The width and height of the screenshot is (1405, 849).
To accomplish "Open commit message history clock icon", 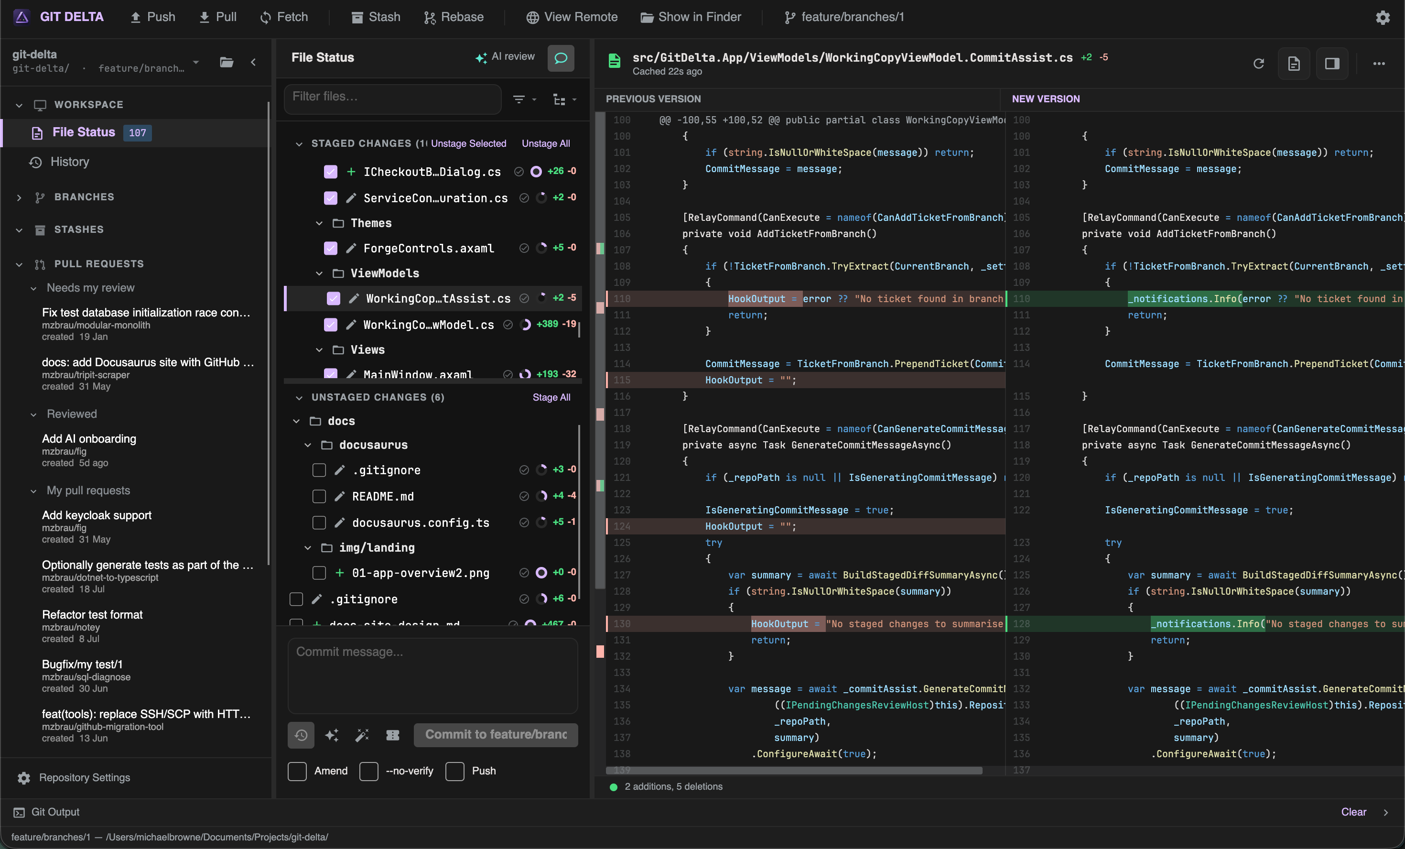I will pyautogui.click(x=301, y=735).
